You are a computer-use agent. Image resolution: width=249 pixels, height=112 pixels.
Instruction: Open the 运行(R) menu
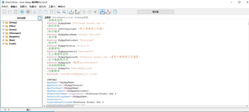(42, 7)
